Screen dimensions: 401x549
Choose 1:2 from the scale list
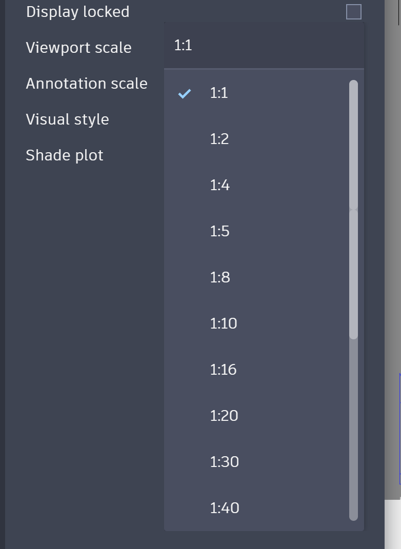click(219, 139)
